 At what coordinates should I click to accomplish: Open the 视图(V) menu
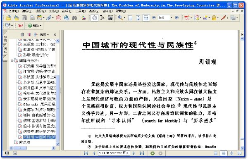(x=40, y=11)
